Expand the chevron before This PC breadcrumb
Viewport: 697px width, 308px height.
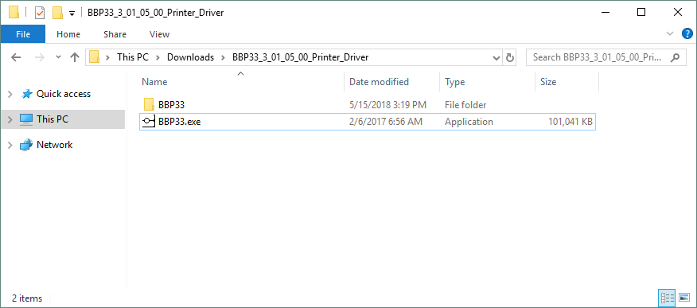point(107,57)
